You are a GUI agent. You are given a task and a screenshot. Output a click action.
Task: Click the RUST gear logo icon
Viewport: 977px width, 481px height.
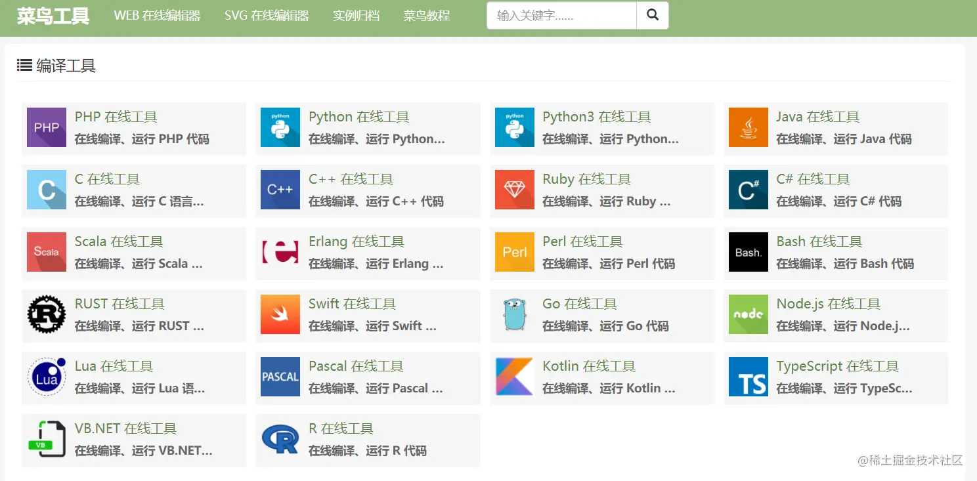pos(47,314)
